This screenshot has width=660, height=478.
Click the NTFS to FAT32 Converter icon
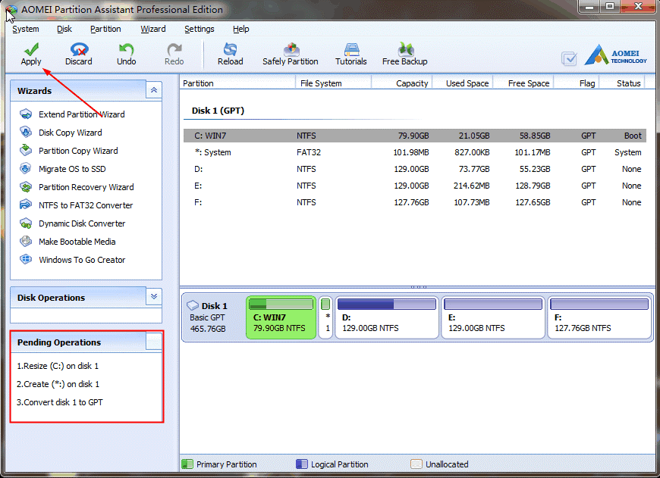pyautogui.click(x=26, y=205)
